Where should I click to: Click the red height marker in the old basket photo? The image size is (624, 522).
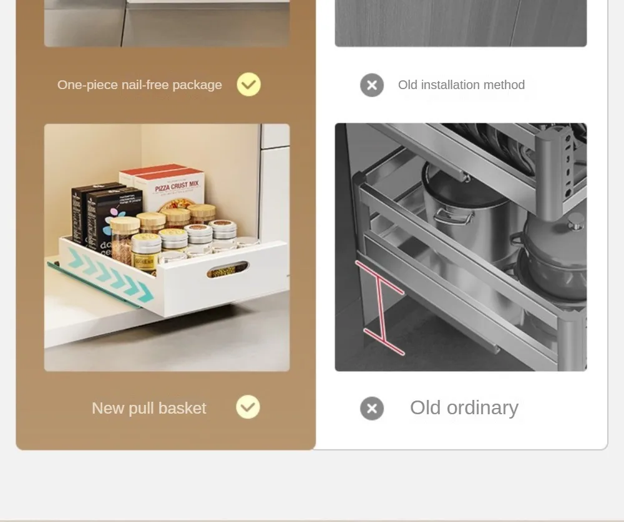(x=380, y=308)
